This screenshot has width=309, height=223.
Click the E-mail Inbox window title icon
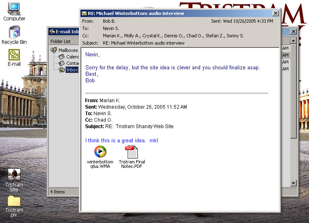(52, 32)
